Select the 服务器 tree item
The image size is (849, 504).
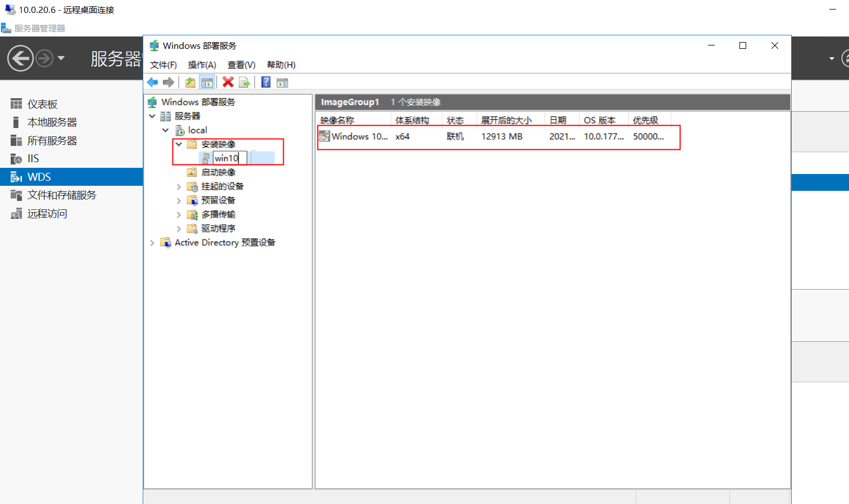(187, 116)
